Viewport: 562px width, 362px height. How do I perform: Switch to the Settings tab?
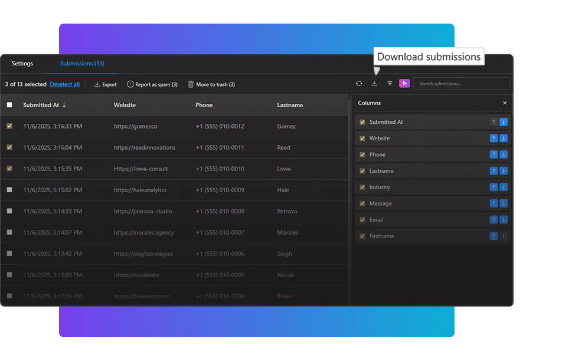click(22, 64)
